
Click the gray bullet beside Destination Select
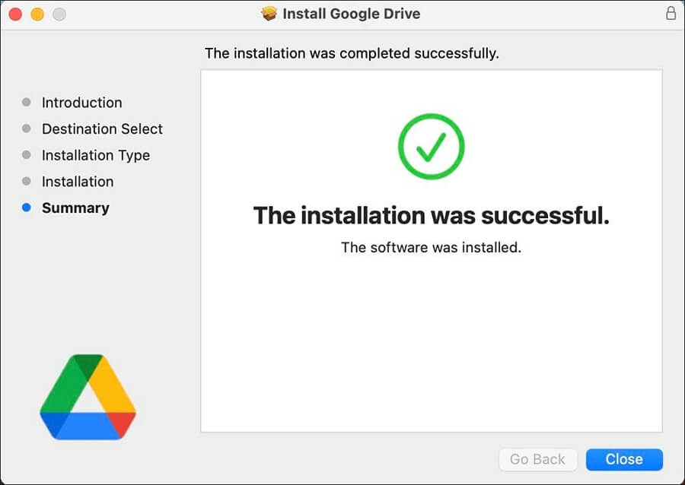27,128
